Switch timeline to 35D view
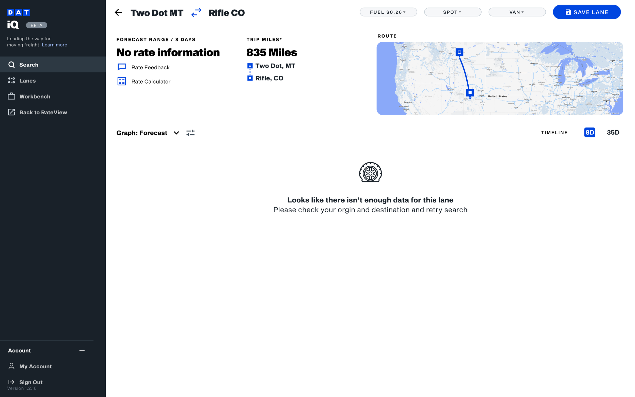This screenshot has height=397, width=635. click(613, 132)
